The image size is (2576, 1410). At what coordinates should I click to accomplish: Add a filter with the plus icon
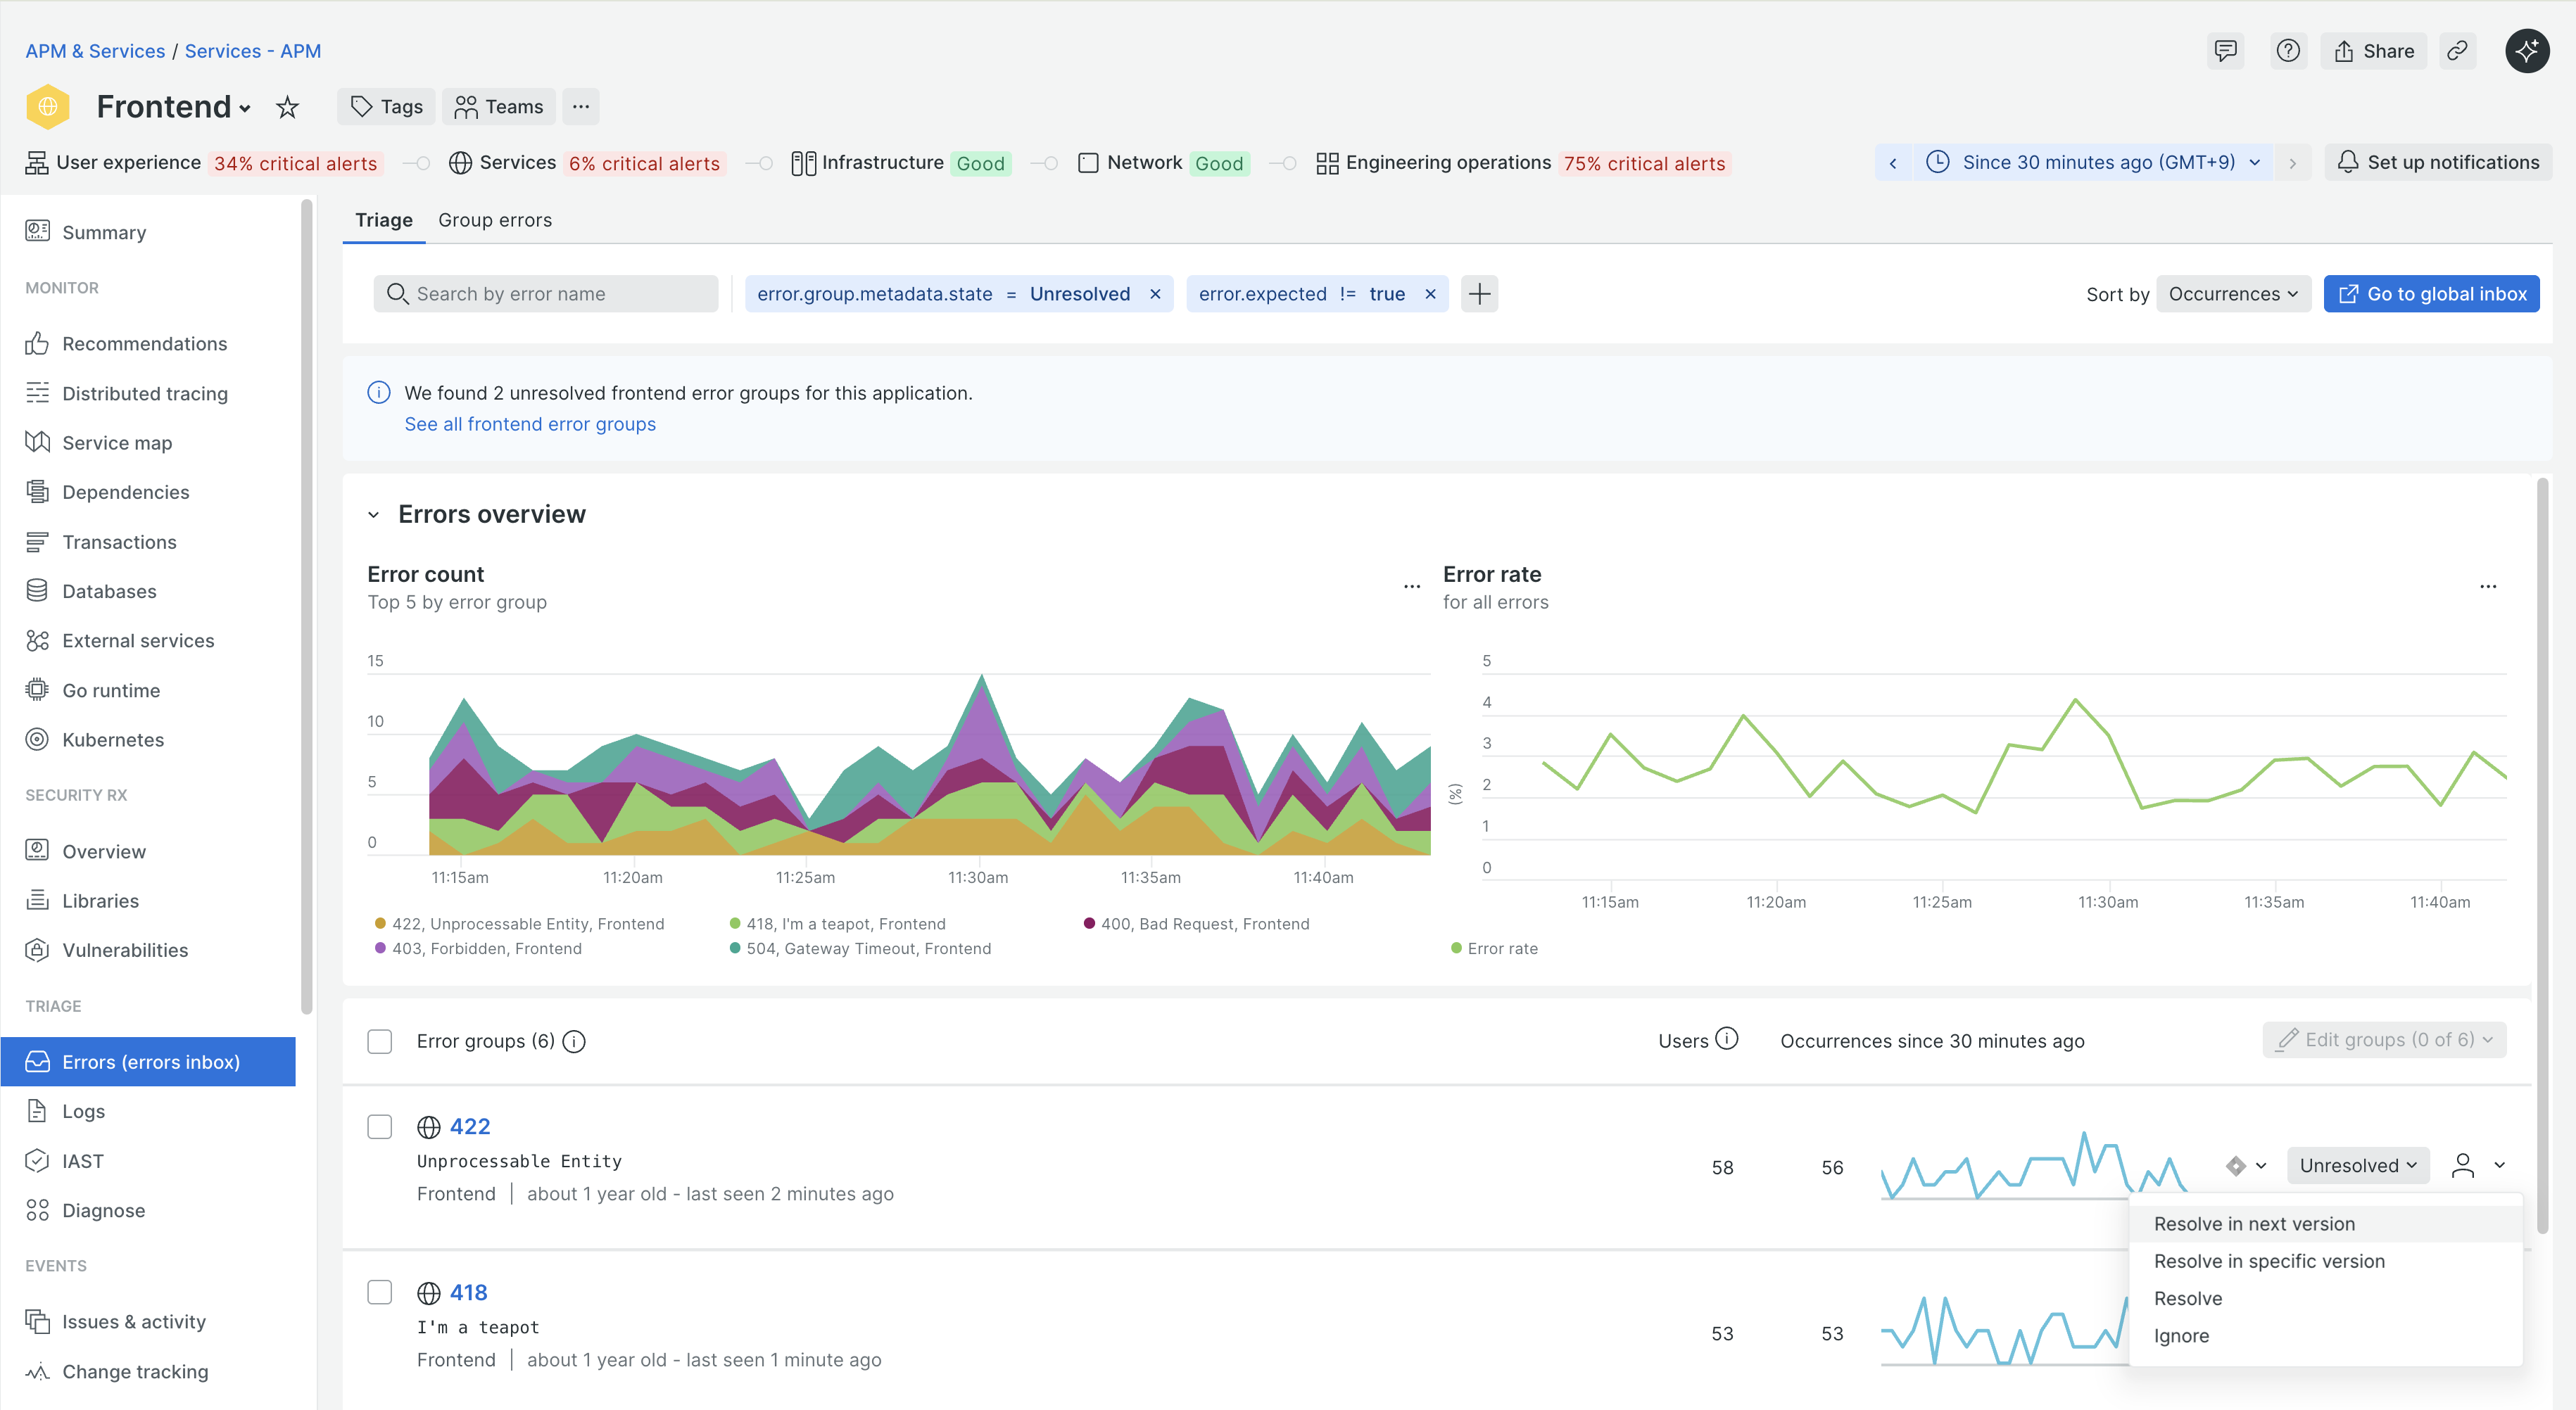(1479, 294)
